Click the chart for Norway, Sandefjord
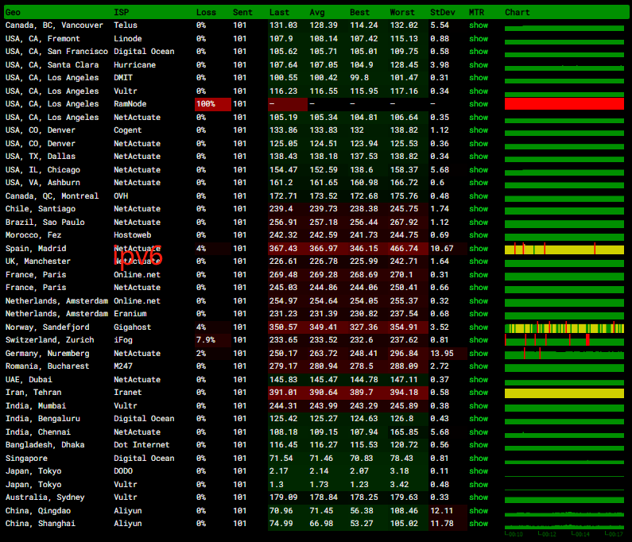The image size is (632, 542). (x=564, y=327)
